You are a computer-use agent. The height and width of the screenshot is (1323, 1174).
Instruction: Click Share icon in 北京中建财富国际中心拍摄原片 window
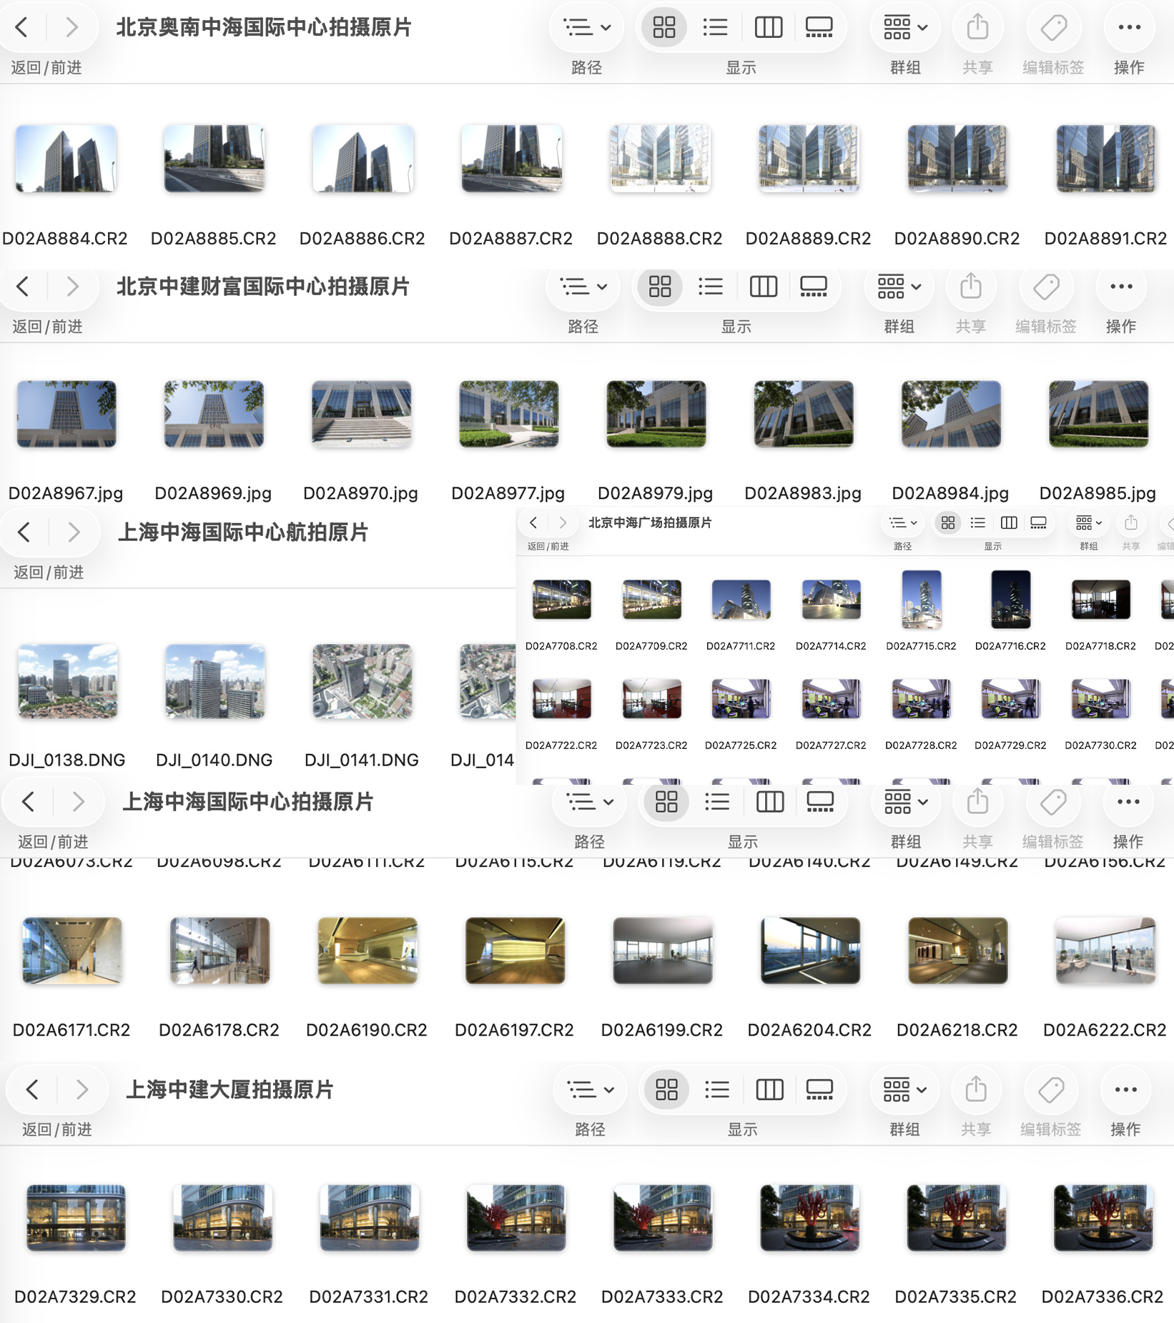(x=971, y=287)
